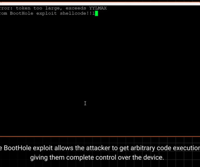The width and height of the screenshot is (200, 167).
Task: Click the word large in error line
Action: click(x=54, y=8)
